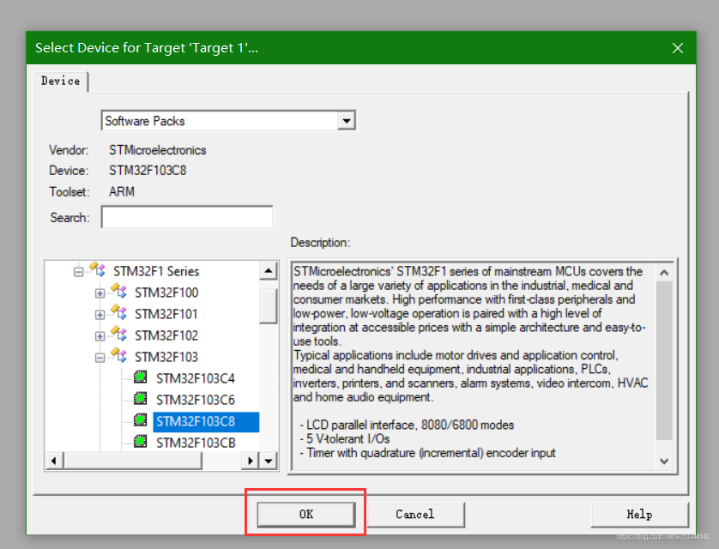Open the Software Packs dropdown

pos(347,121)
